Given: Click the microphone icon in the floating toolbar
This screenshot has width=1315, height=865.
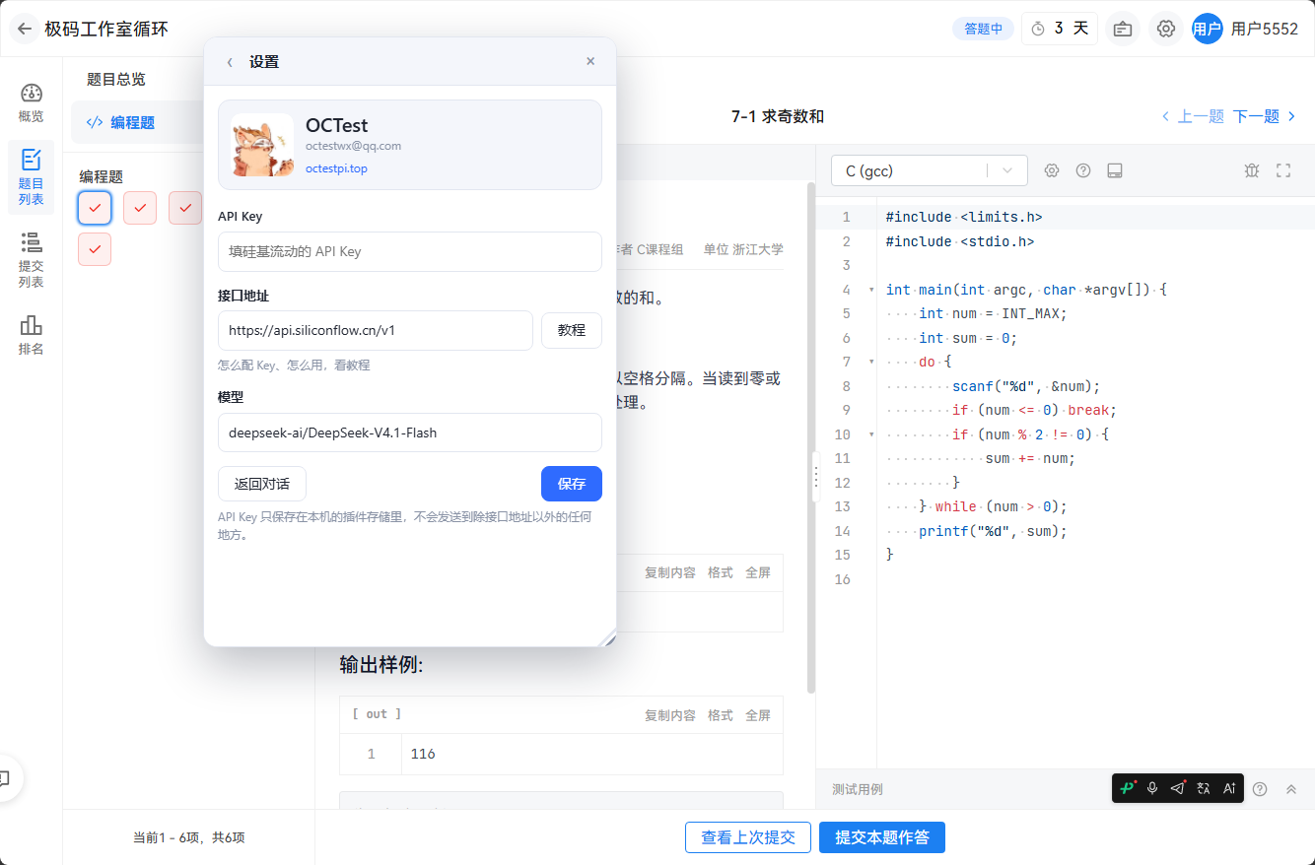Looking at the screenshot, I should tap(1152, 788).
